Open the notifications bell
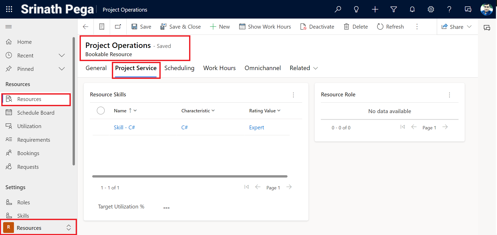The width and height of the screenshot is (497, 235). pyautogui.click(x=412, y=10)
